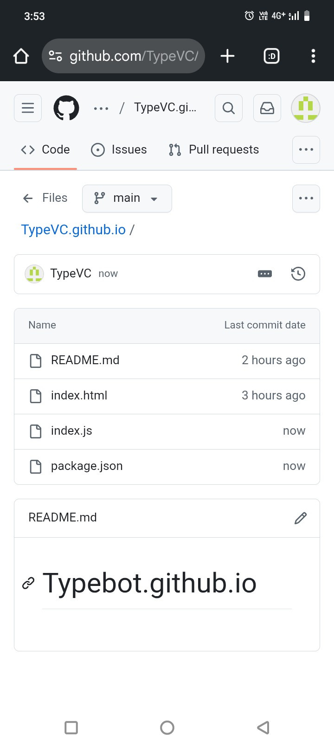Switch to the Issues tab
Viewport: 334px width, 746px height.
(119, 149)
